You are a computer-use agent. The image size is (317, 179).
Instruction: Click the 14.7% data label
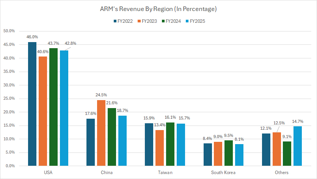click(298, 122)
